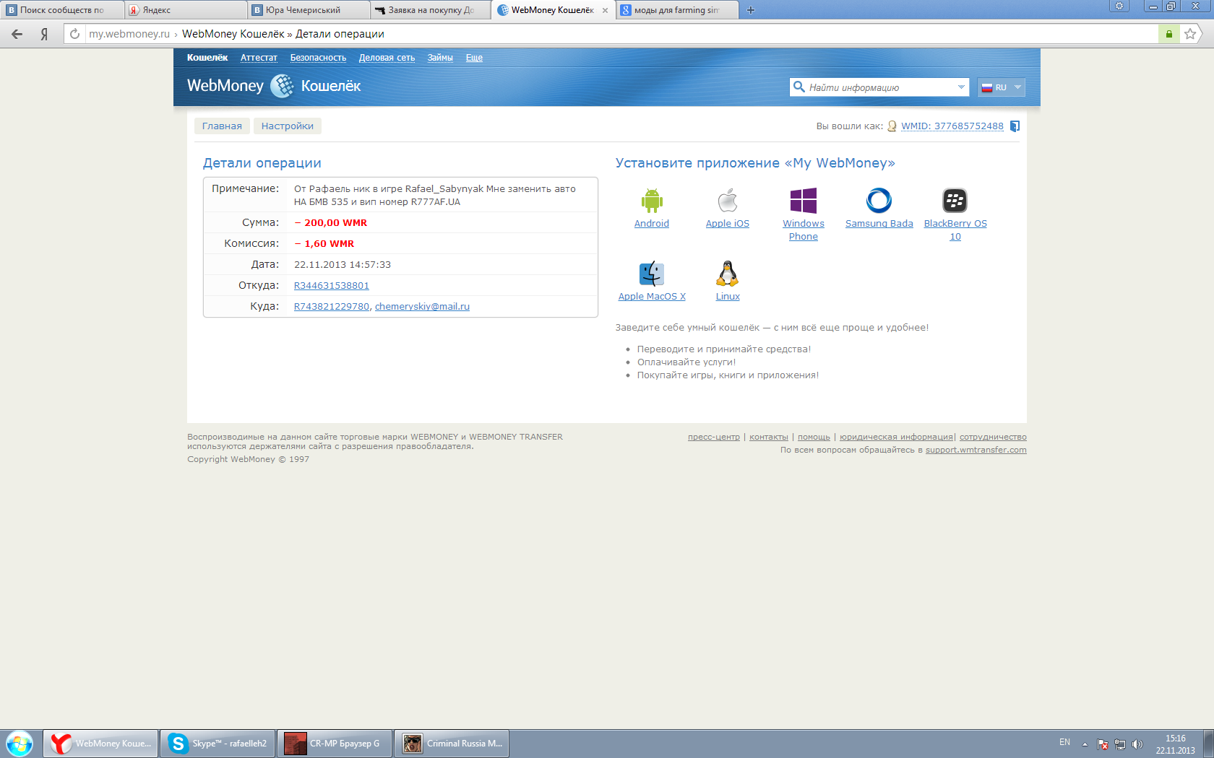Open the support.wmtransfer.com link
This screenshot has width=1214, height=758.
[x=976, y=450]
